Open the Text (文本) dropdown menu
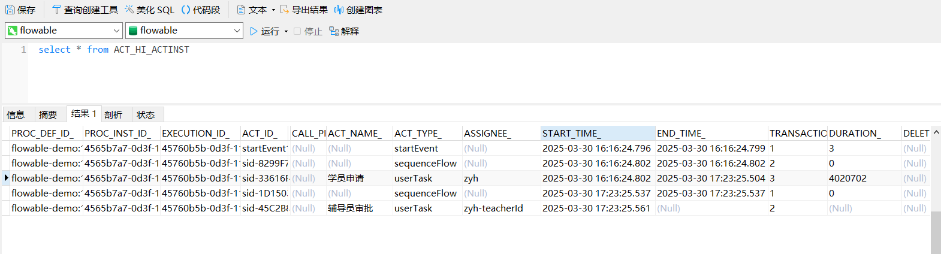The width and height of the screenshot is (941, 254). [273, 10]
